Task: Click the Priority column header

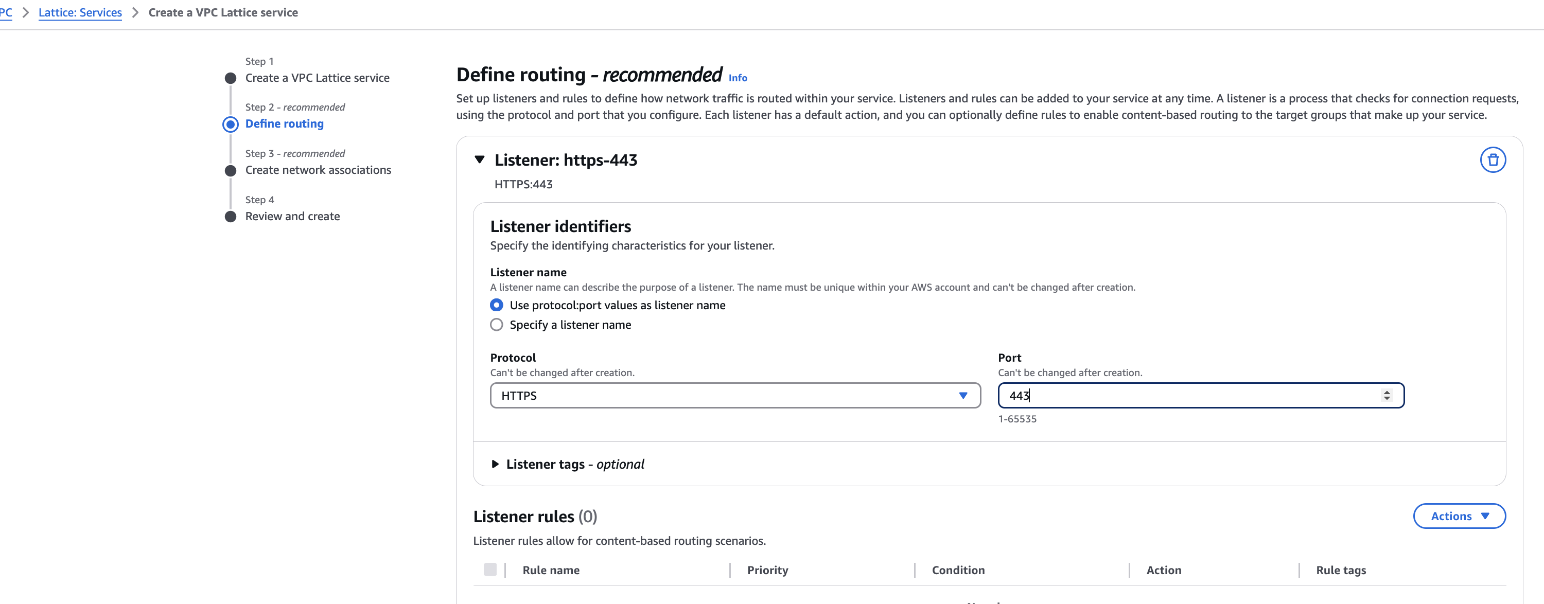Action: click(767, 570)
